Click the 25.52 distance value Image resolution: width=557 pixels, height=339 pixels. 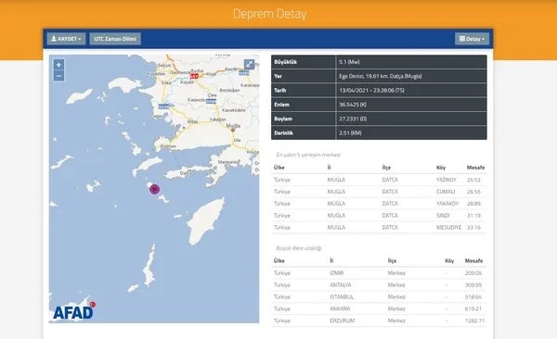(x=473, y=180)
